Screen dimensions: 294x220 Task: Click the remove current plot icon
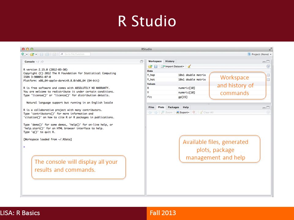click(194, 112)
